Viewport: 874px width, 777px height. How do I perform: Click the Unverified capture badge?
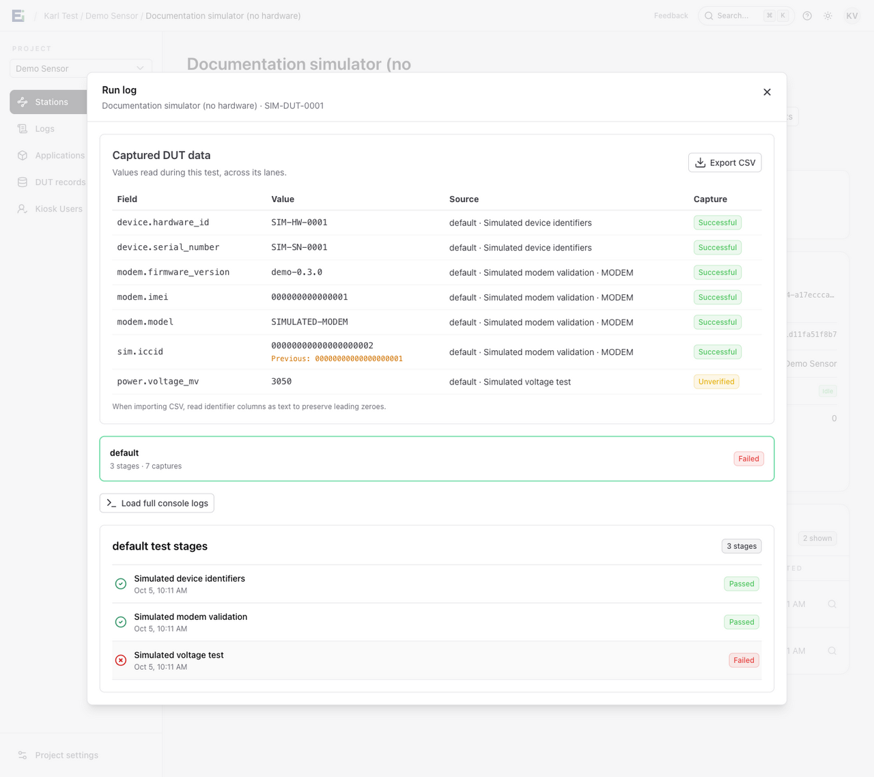pyautogui.click(x=716, y=382)
